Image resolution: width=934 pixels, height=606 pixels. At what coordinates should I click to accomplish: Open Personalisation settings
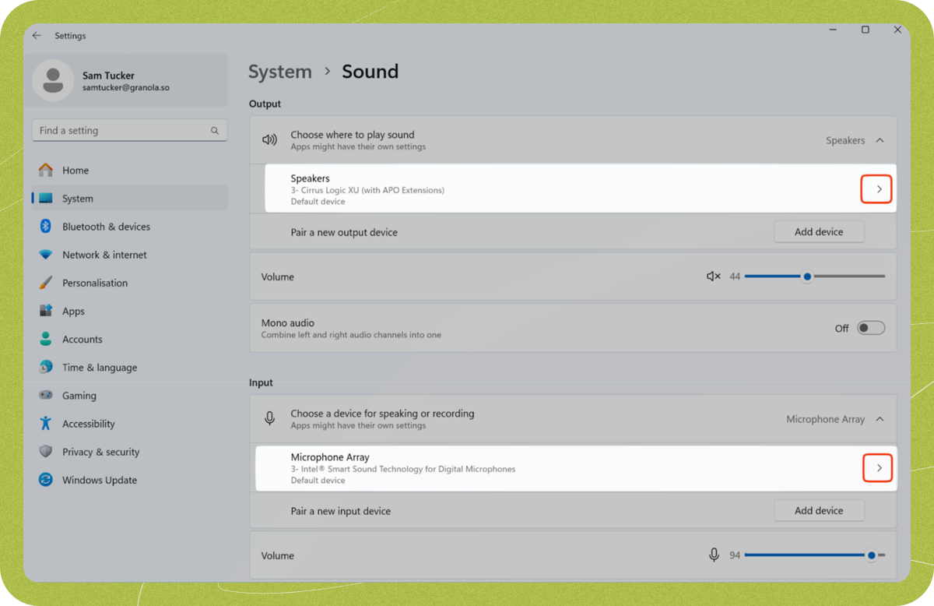(x=130, y=283)
